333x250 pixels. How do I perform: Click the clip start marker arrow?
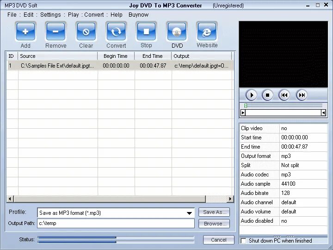(243, 112)
